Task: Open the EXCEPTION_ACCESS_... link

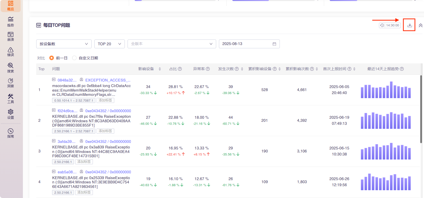Action: coord(108,80)
